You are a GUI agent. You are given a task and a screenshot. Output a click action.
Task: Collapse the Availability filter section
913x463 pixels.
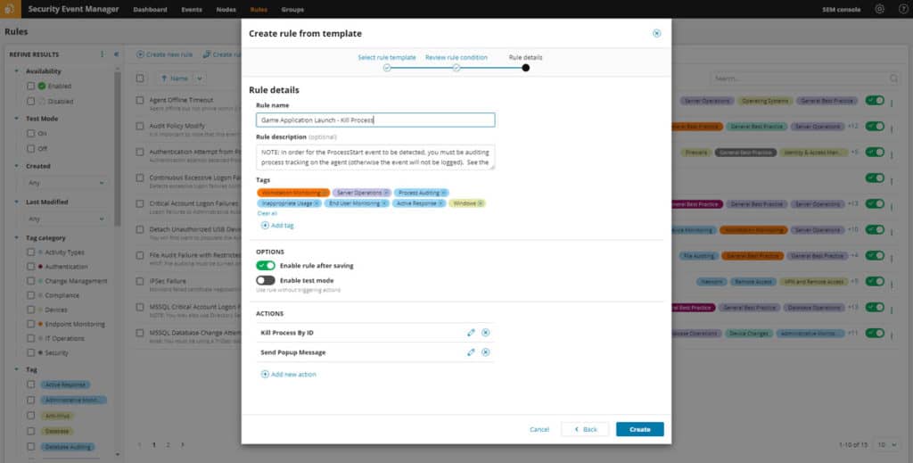pyautogui.click(x=16, y=71)
